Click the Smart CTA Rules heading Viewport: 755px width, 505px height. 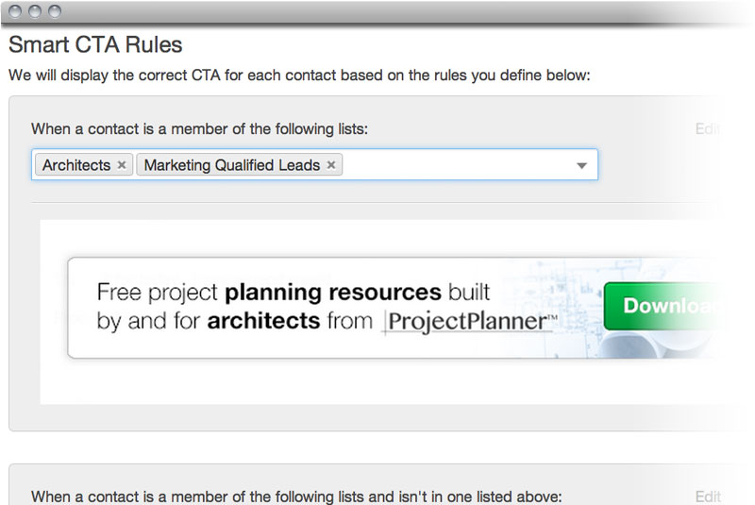(95, 44)
